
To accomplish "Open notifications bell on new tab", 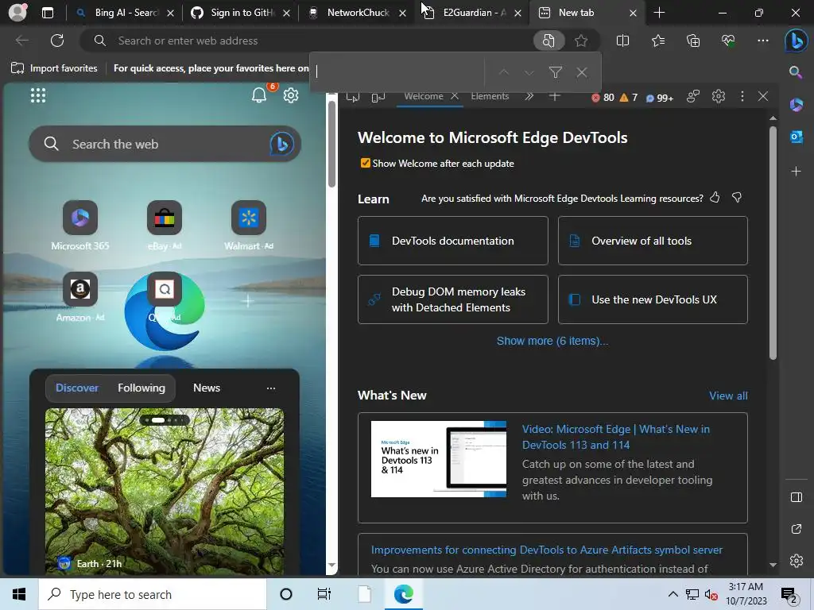I will [x=259, y=95].
